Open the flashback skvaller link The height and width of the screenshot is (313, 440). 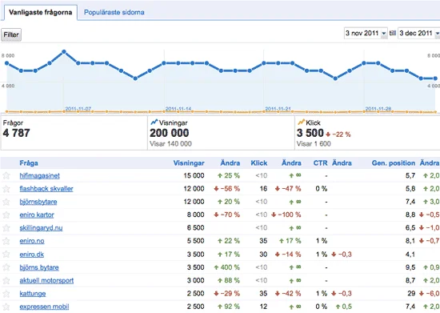[46, 189]
